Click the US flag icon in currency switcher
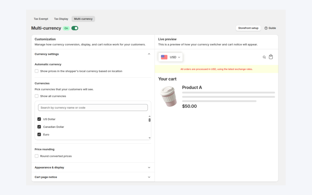Screen dimensions: 312x195 pos(164,57)
